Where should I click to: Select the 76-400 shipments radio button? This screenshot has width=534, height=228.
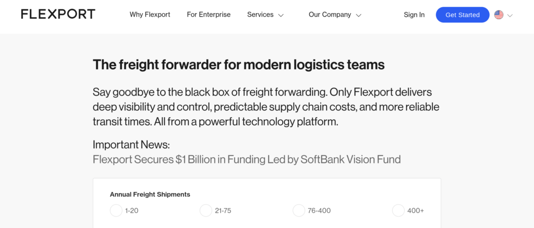click(x=299, y=210)
